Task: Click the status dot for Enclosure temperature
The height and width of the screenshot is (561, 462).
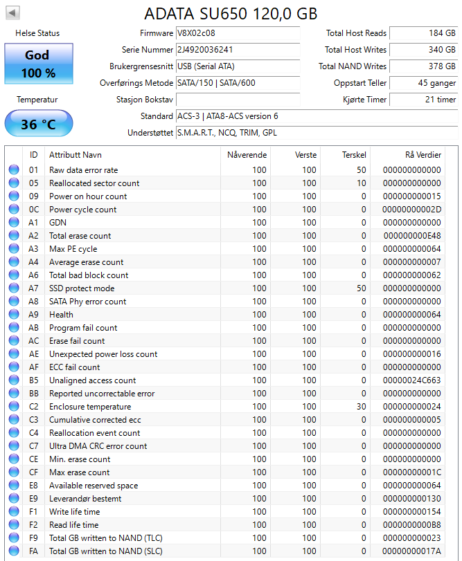Action: (14, 406)
